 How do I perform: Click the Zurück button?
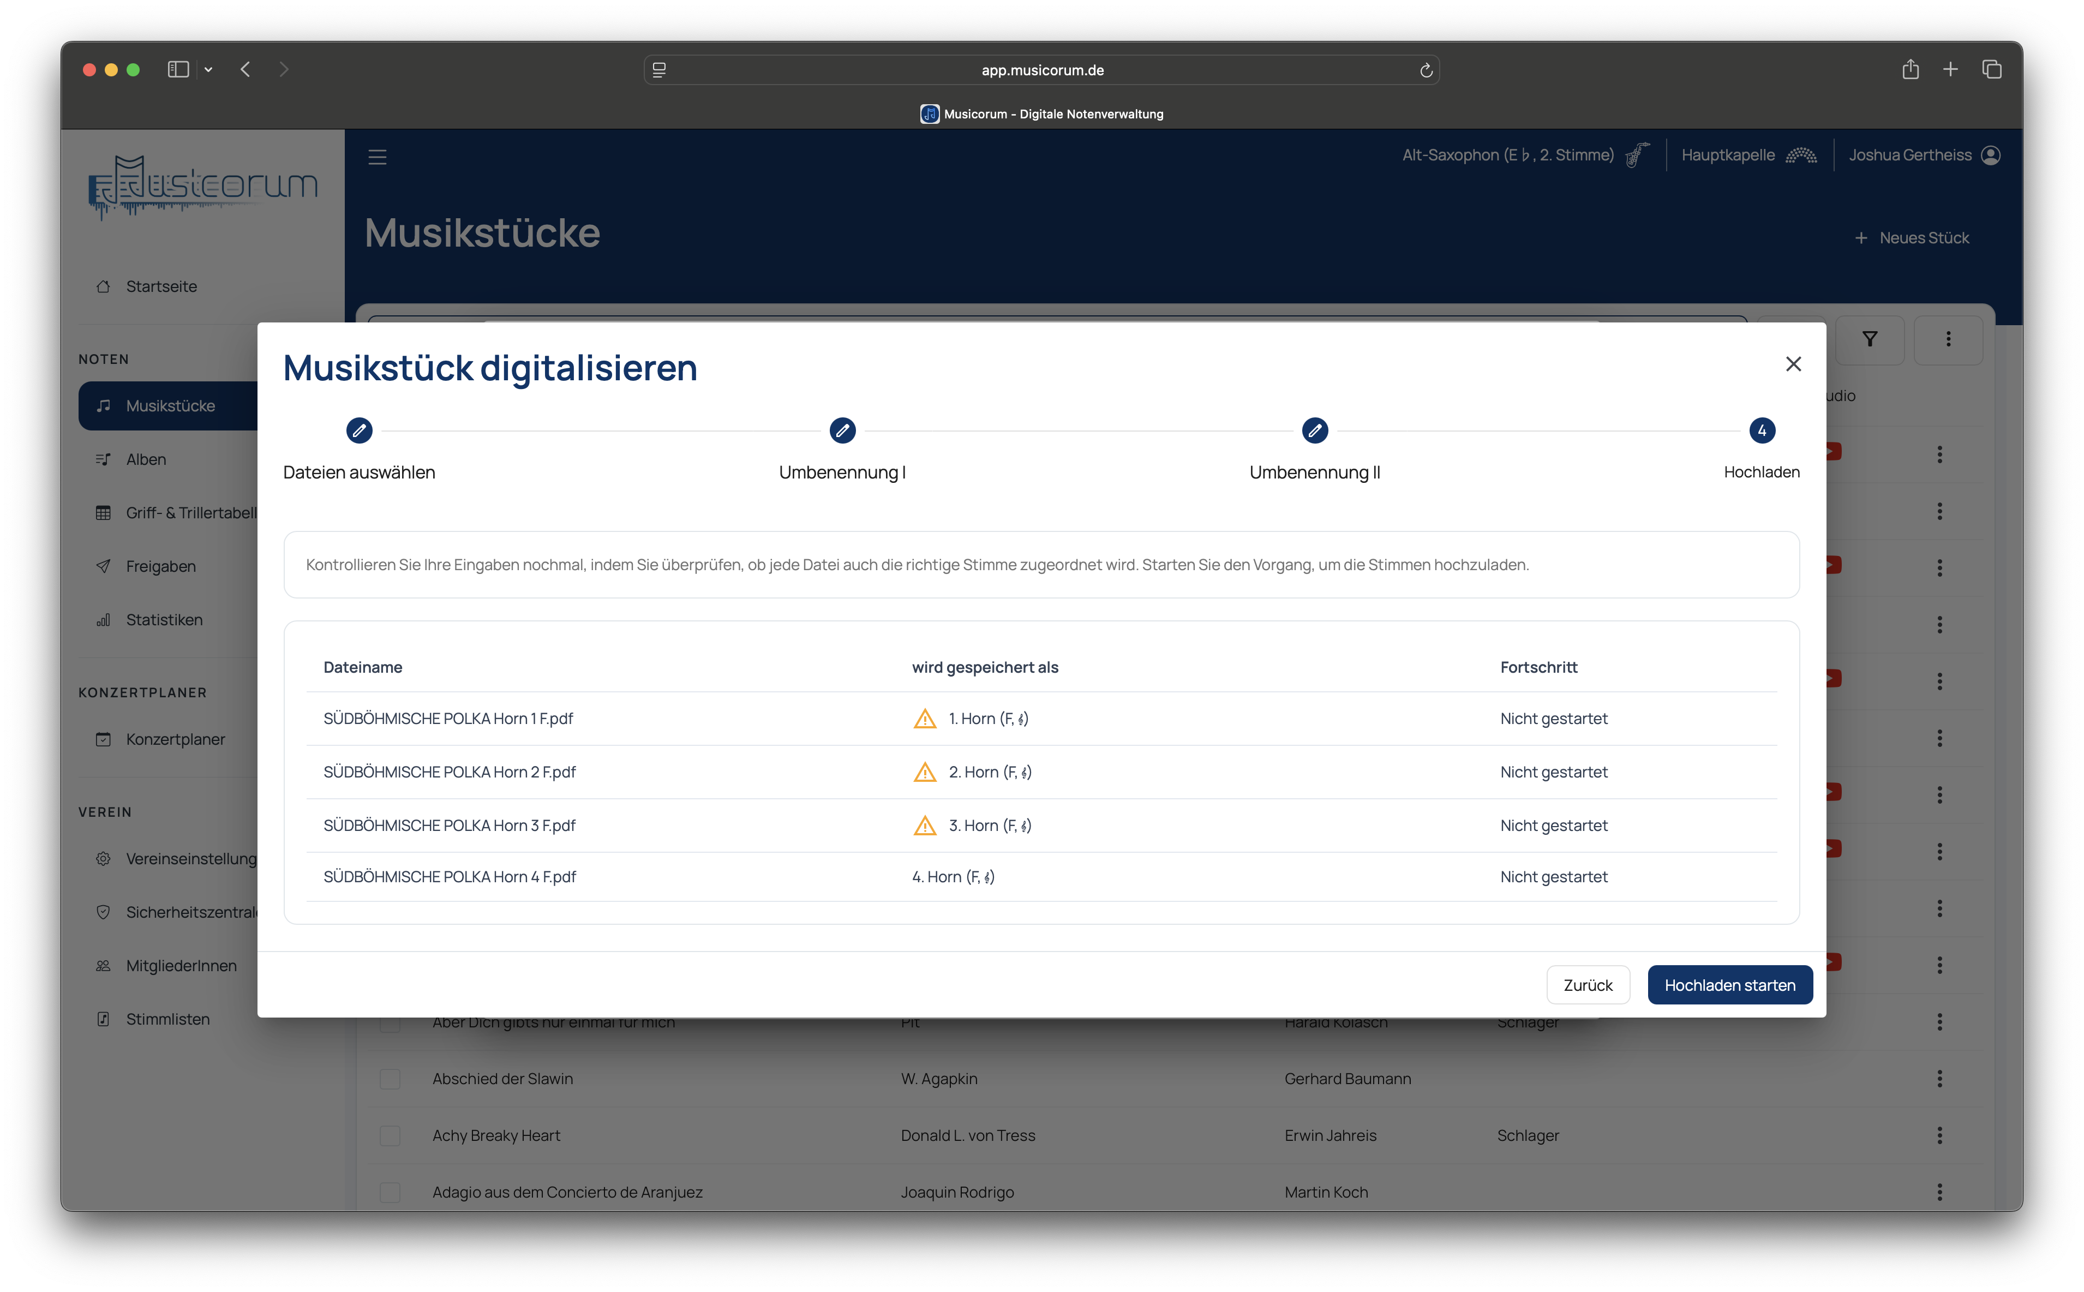click(1586, 985)
